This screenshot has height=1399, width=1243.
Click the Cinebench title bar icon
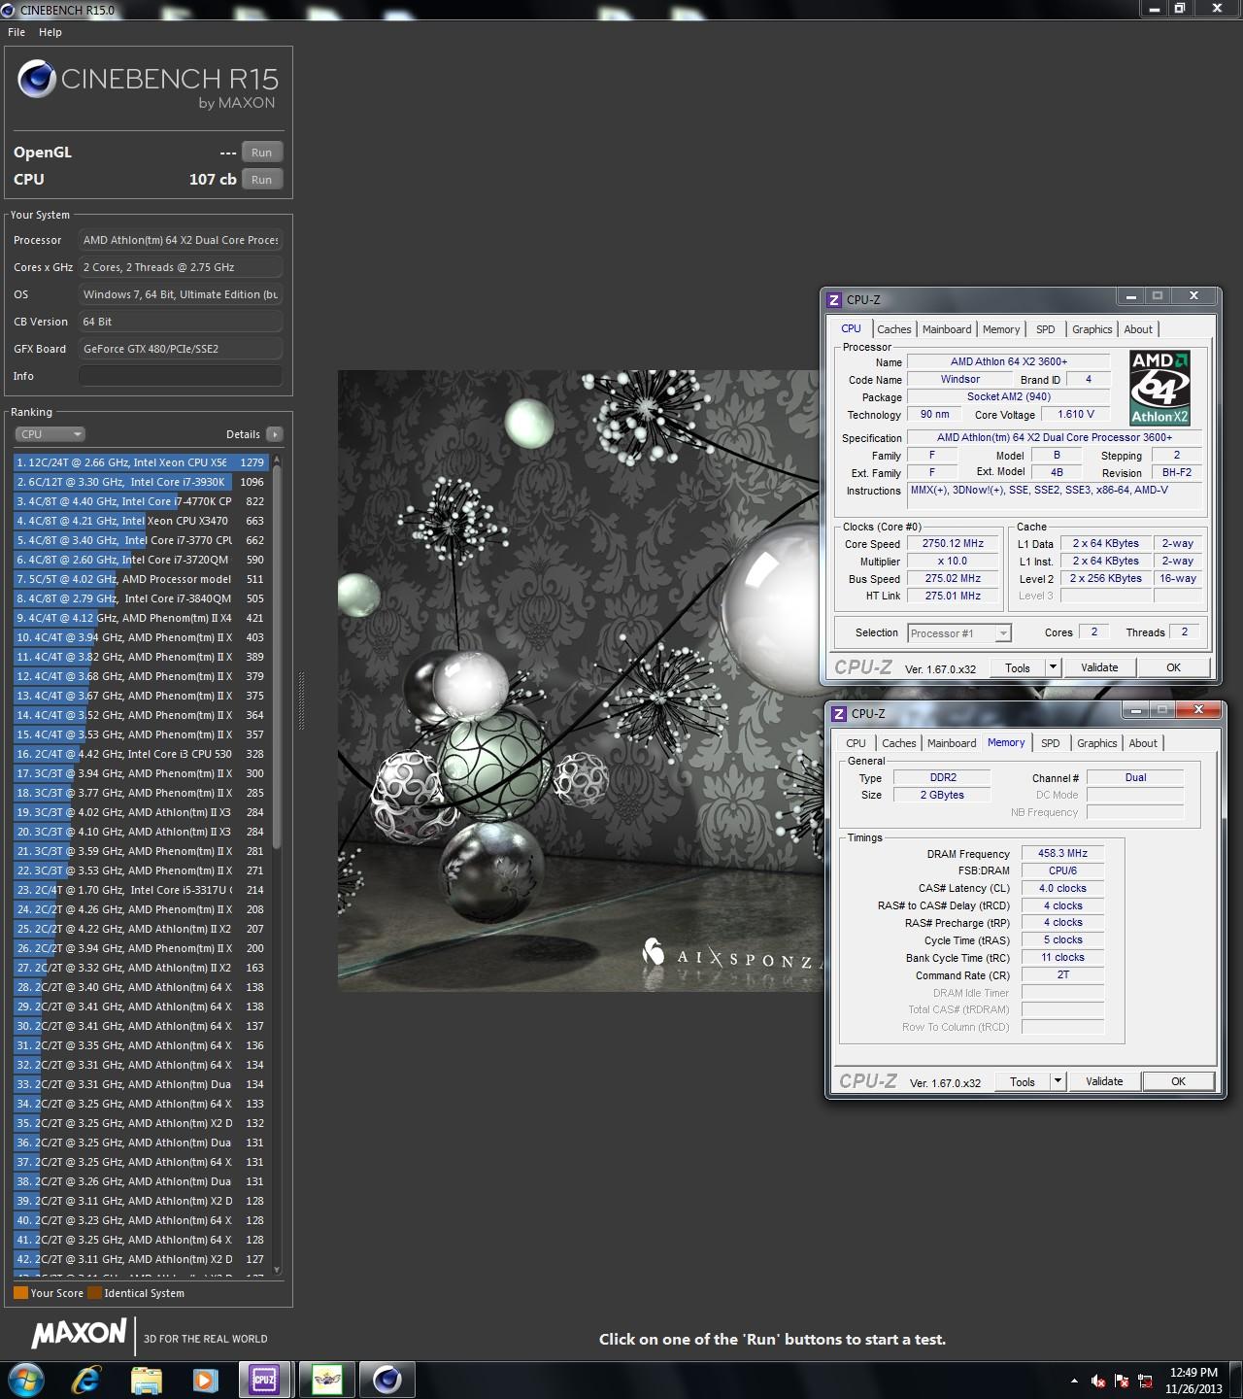[9, 10]
